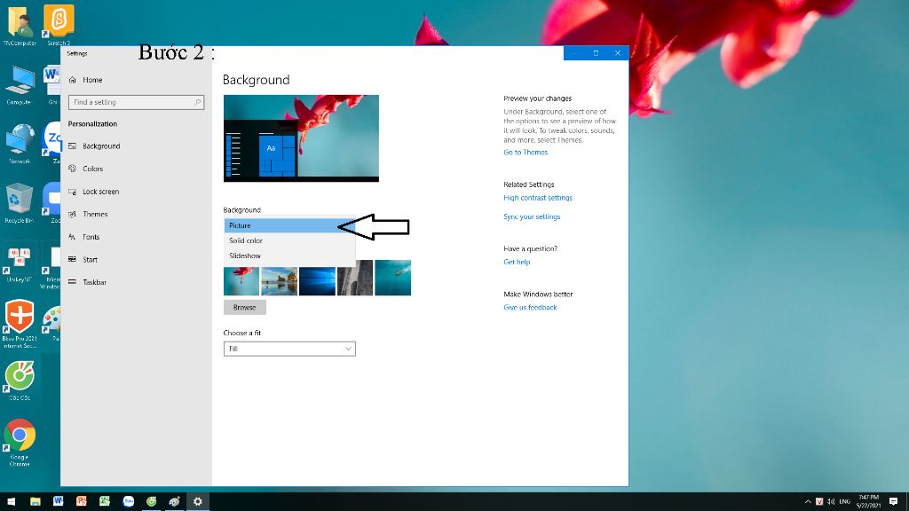Open the Colors personalization page
909x511 pixels.
pos(92,169)
